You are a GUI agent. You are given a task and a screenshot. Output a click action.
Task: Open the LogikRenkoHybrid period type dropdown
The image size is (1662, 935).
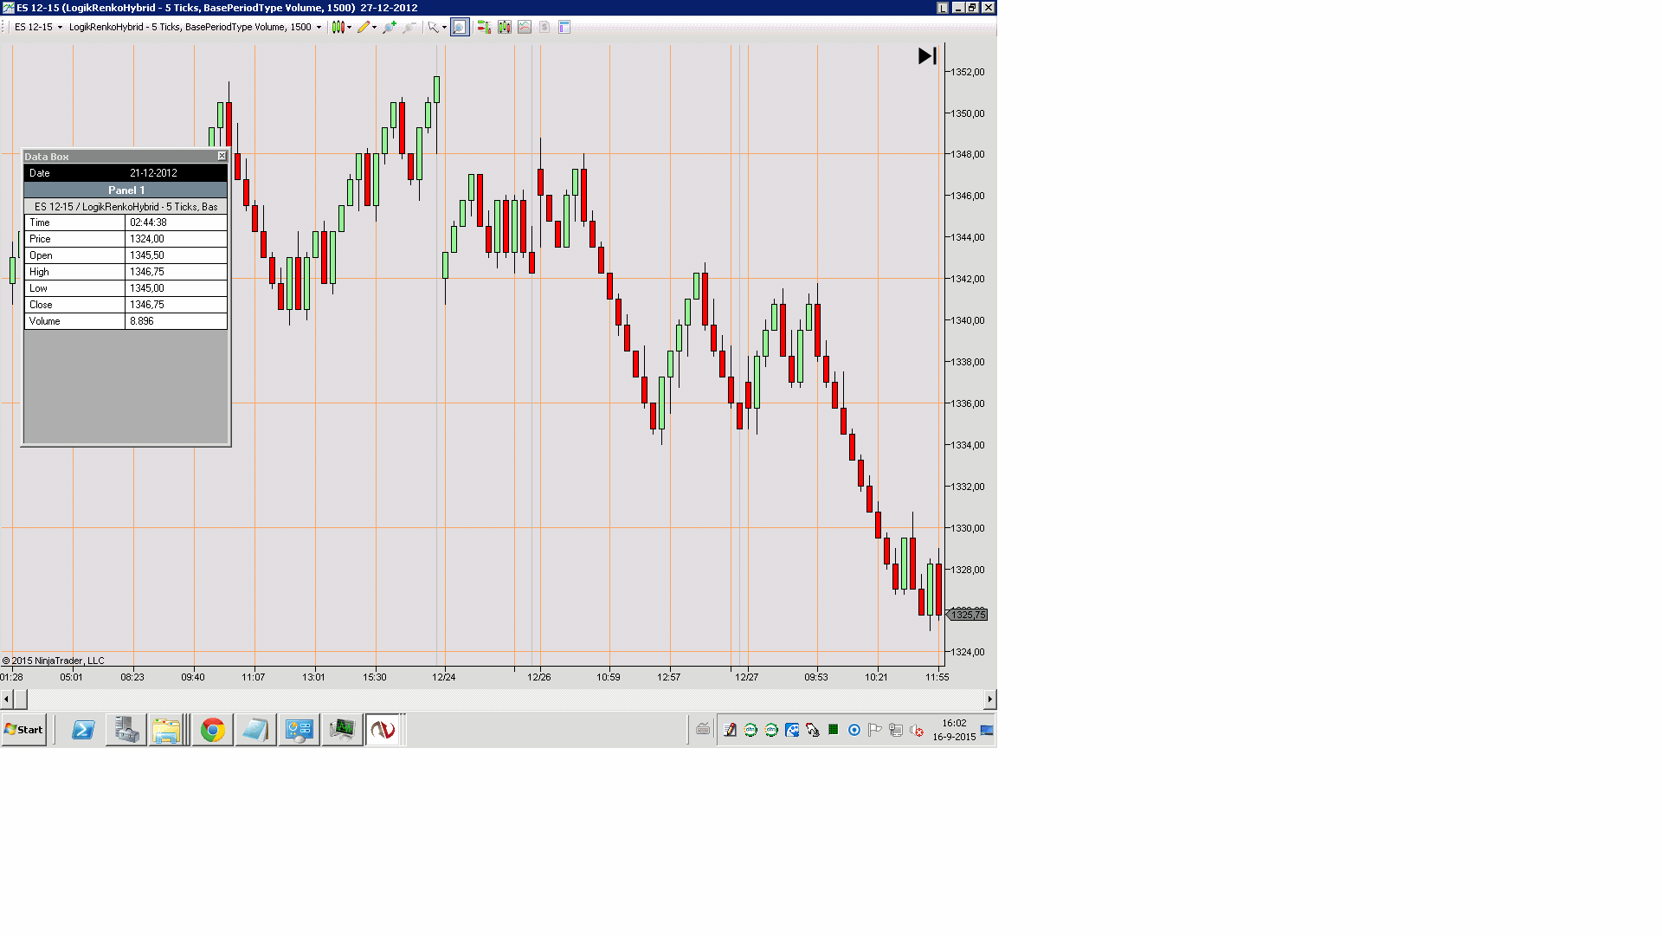pos(319,27)
